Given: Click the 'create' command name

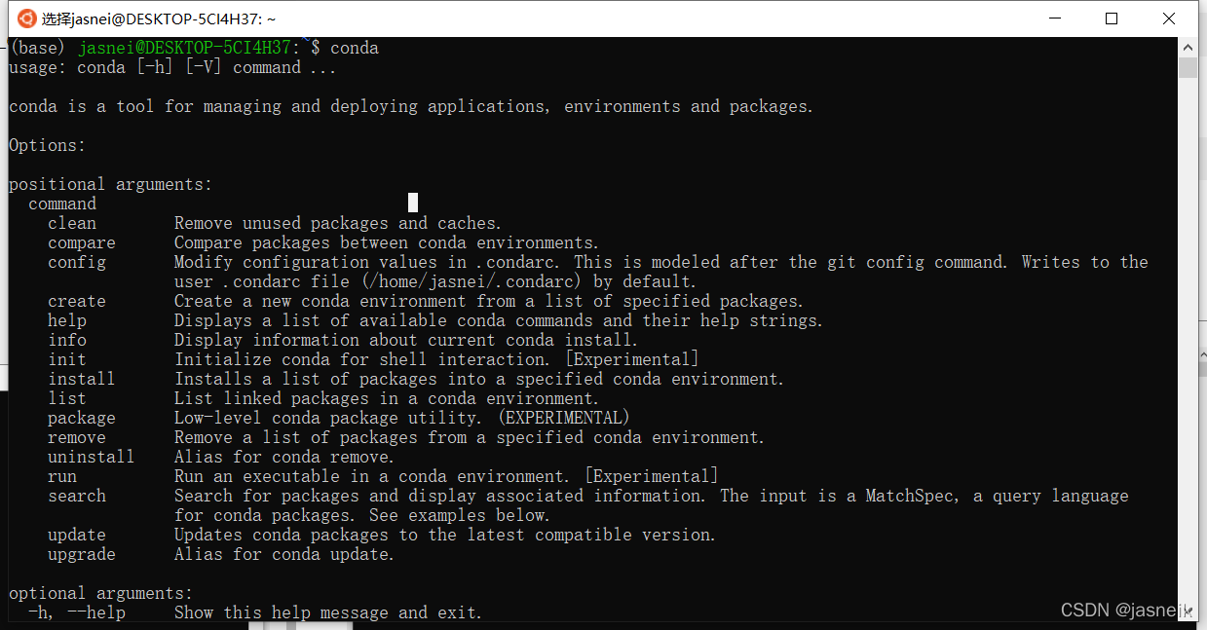Looking at the screenshot, I should 77,301.
